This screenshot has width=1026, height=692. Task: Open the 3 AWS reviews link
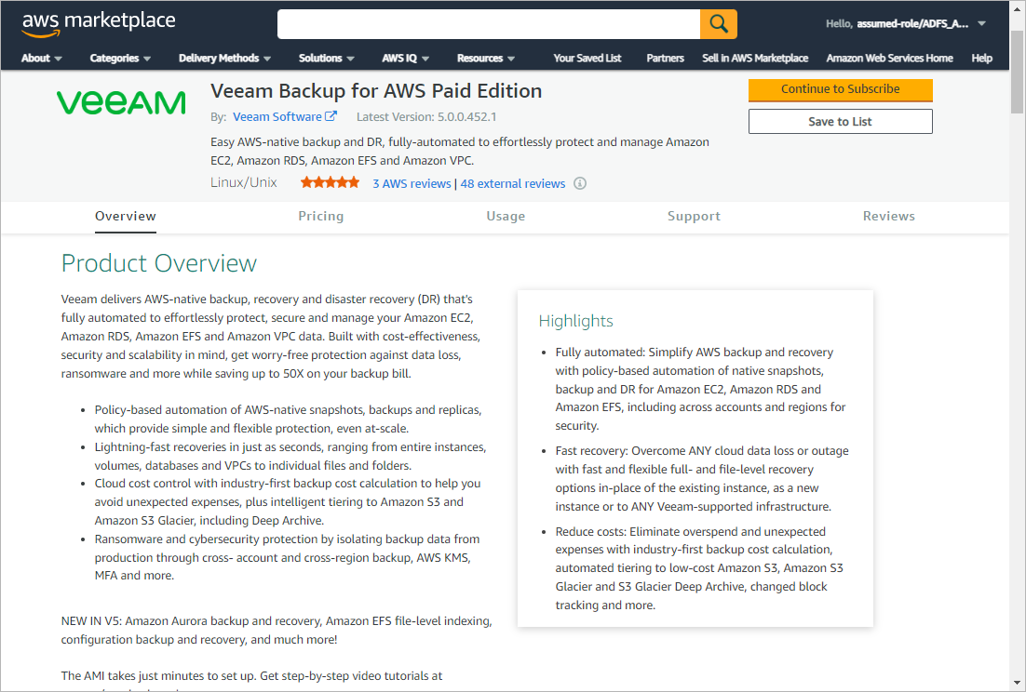point(412,183)
